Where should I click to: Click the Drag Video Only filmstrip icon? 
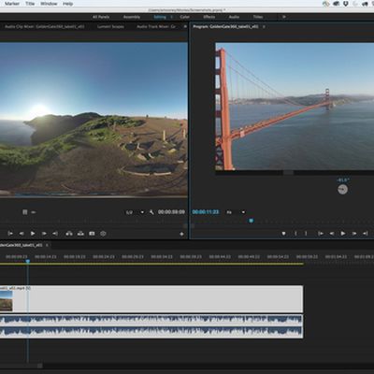click(x=25, y=212)
